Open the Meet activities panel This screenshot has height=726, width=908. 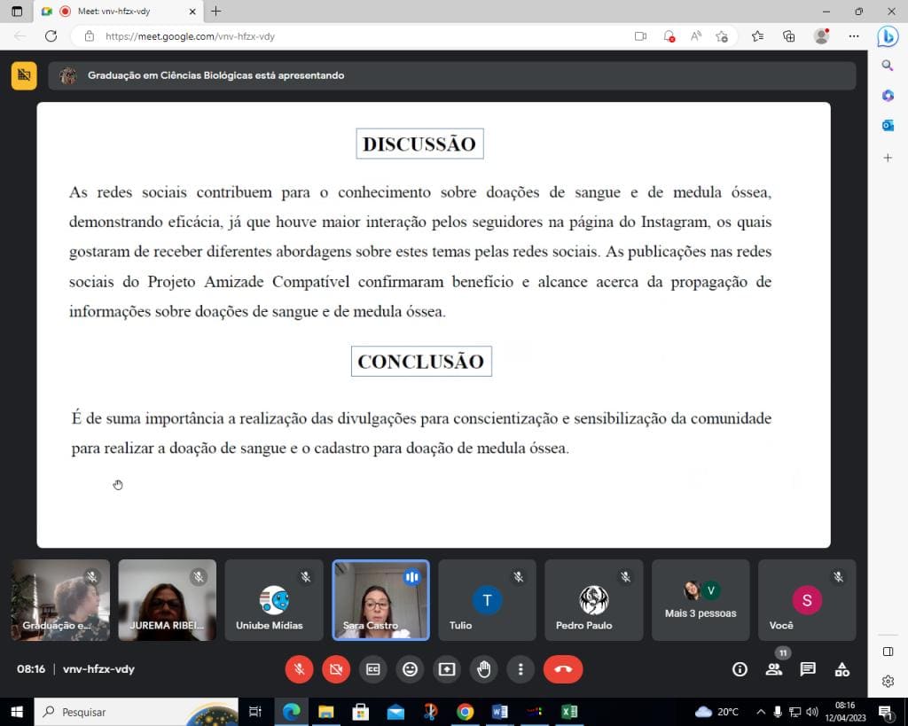[x=842, y=669]
